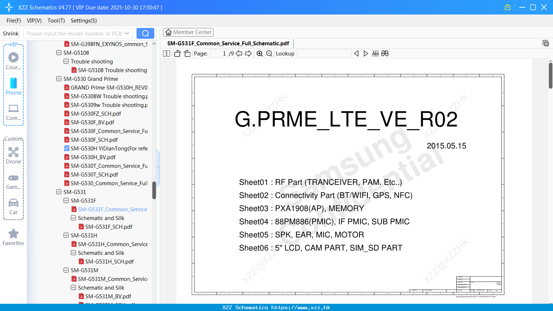
Task: Select the Car category
Action: pos(13,207)
